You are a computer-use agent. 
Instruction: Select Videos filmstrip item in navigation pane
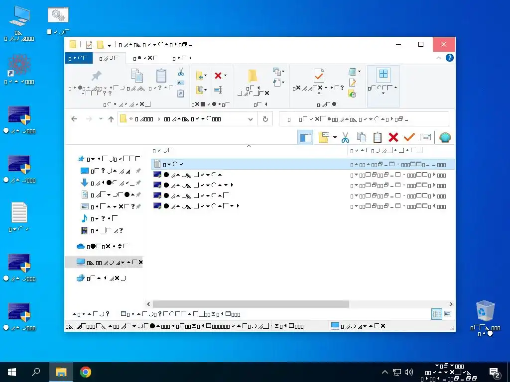click(x=102, y=231)
